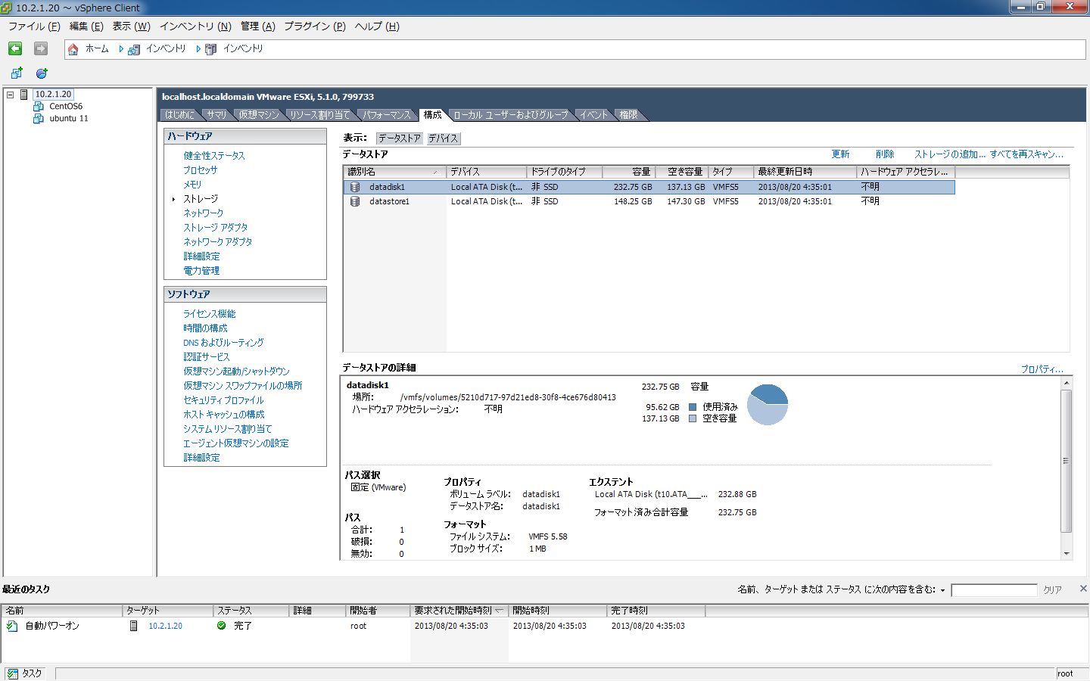Switch to the 権限 tab
The width and height of the screenshot is (1090, 681).
coord(628,115)
